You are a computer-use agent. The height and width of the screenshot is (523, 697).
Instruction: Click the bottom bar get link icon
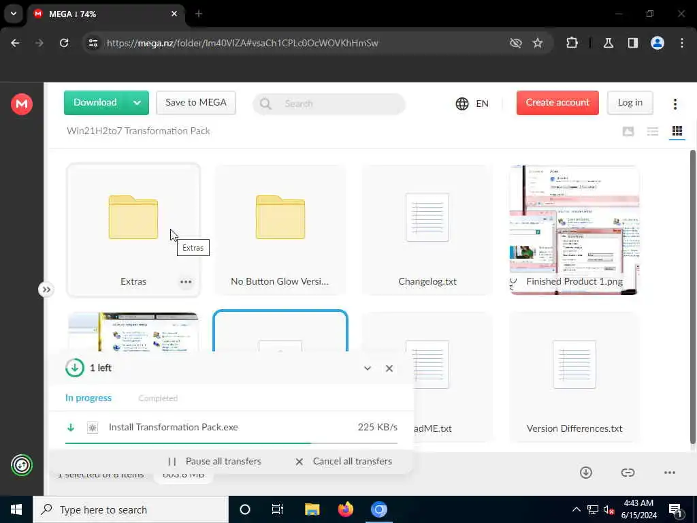coord(628,473)
